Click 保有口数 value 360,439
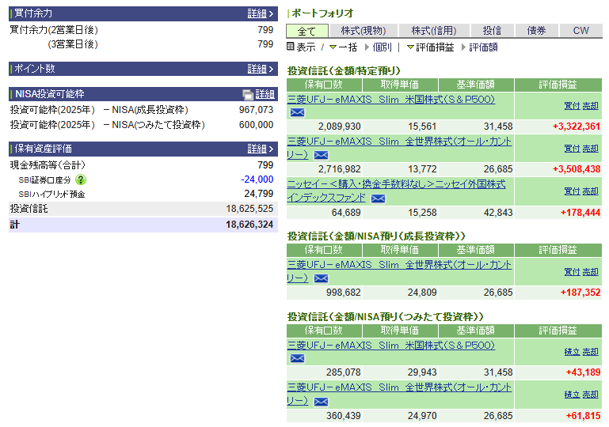Image resolution: width=609 pixels, height=427 pixels. (x=344, y=416)
